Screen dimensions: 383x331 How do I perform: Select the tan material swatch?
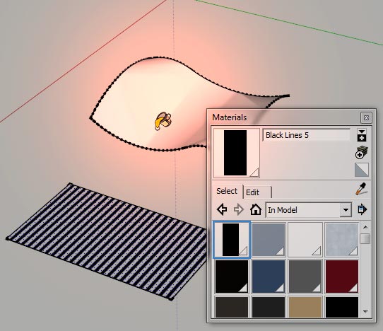click(305, 307)
